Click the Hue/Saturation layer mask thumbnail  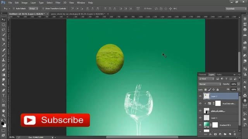tap(218, 103)
